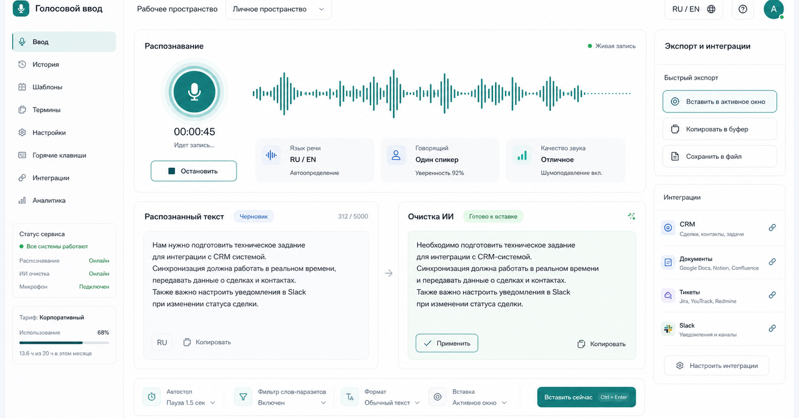Expand the Вставка Активное окно dropdown
Viewport: 799px width, 418px height.
[480, 403]
